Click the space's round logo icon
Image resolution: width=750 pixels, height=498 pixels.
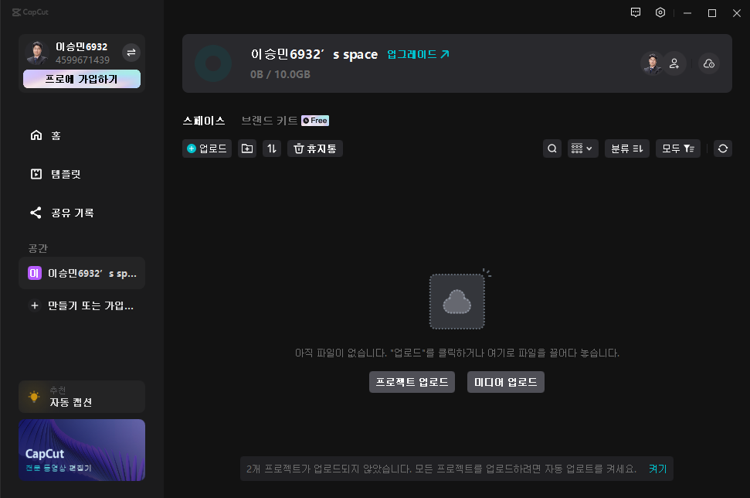pyautogui.click(x=213, y=63)
